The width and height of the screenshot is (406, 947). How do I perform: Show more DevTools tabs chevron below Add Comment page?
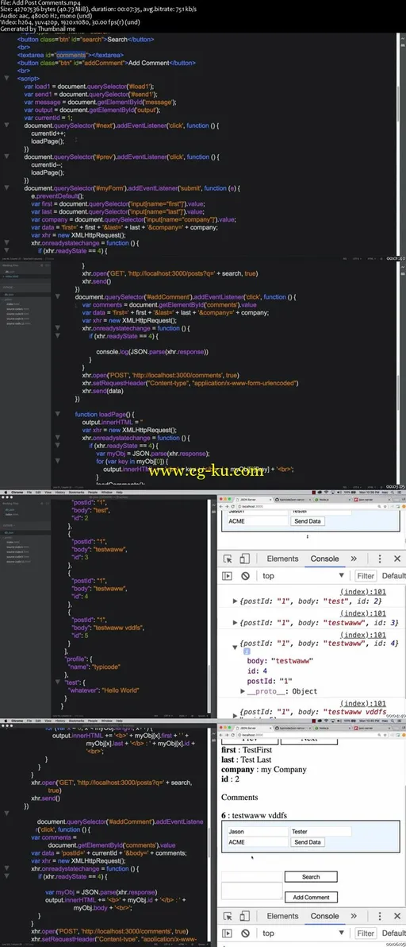354,915
